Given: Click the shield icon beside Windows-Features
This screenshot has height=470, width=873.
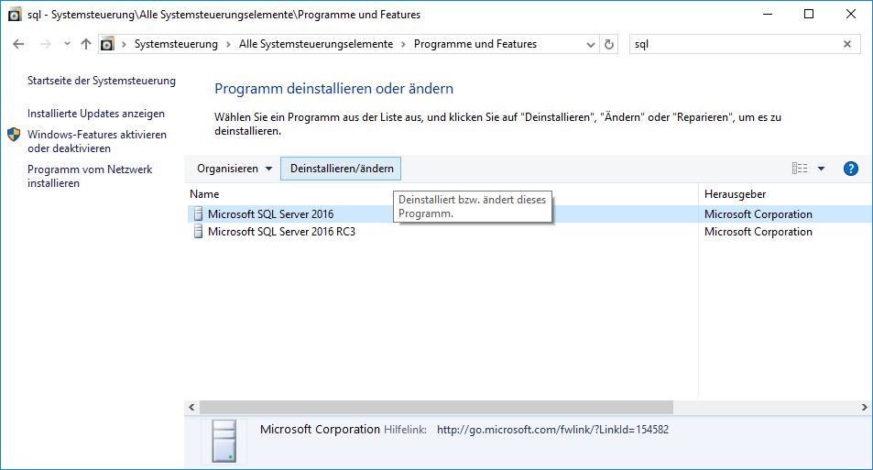Looking at the screenshot, I should coord(14,135).
